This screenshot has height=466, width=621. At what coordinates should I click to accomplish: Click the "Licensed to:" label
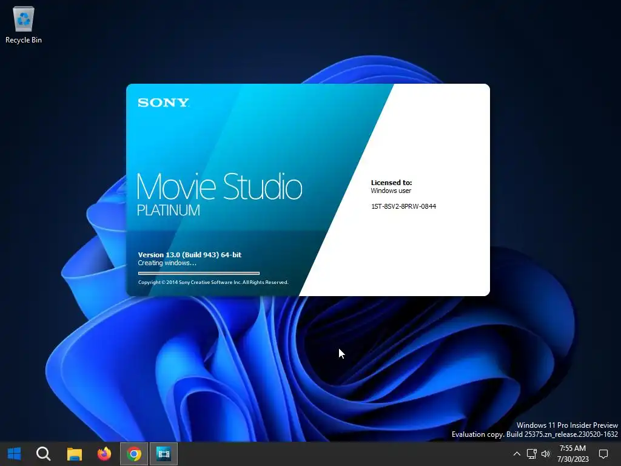pos(391,183)
